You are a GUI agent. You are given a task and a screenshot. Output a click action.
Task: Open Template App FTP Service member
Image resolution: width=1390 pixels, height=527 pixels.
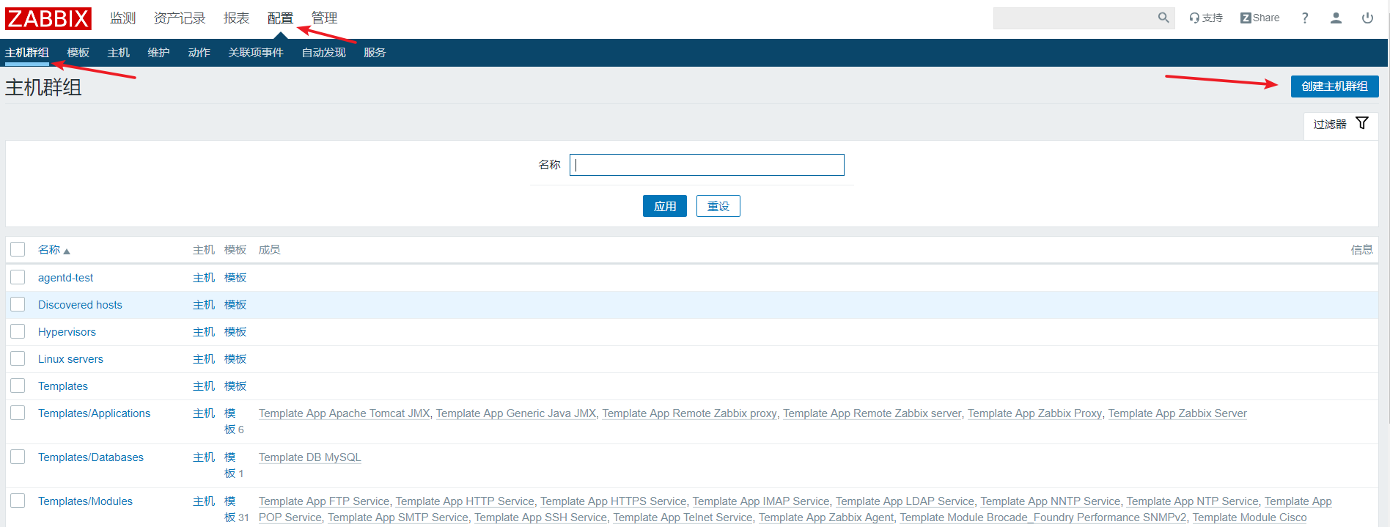click(324, 501)
